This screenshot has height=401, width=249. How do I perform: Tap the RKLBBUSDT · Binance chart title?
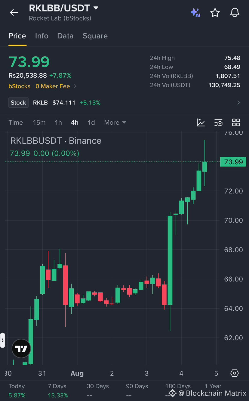(56, 141)
